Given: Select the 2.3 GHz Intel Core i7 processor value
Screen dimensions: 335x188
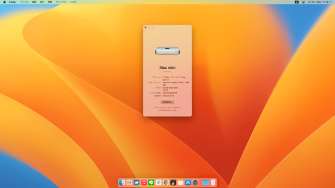Looking at the screenshot, I should 174,79.
